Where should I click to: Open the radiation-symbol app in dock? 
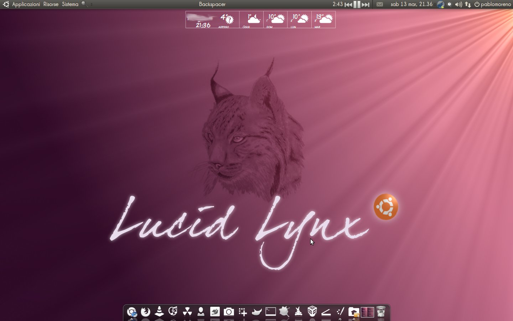pos(187,312)
